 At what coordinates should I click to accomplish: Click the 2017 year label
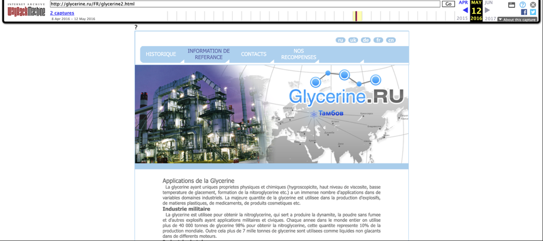point(490,19)
